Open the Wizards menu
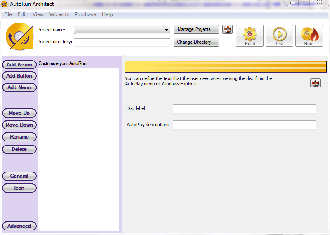 [x=59, y=14]
